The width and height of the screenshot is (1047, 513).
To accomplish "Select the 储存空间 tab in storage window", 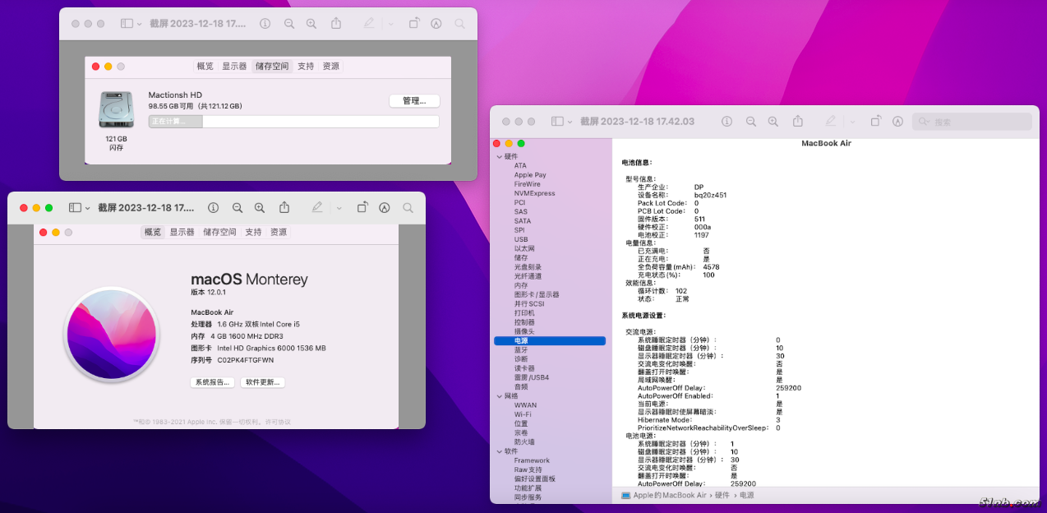I will pos(272,67).
